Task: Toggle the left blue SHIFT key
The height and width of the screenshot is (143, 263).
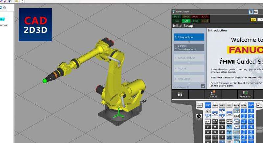Action: click(208, 105)
